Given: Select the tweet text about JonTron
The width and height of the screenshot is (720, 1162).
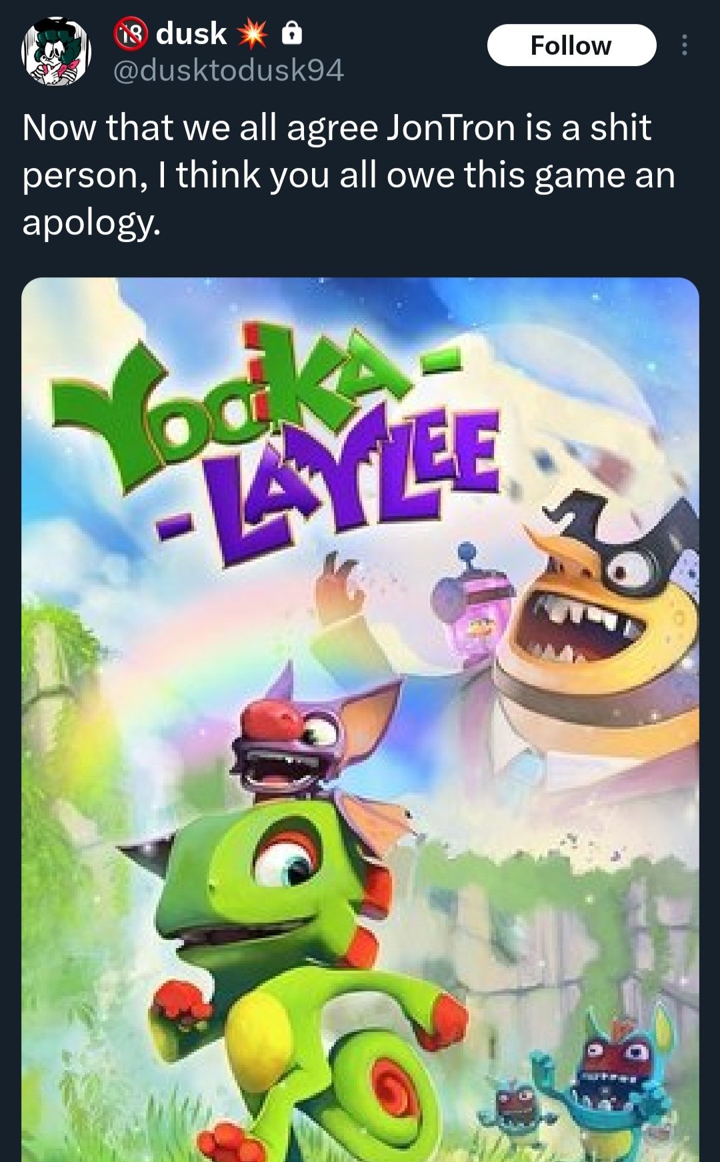Looking at the screenshot, I should click(349, 175).
